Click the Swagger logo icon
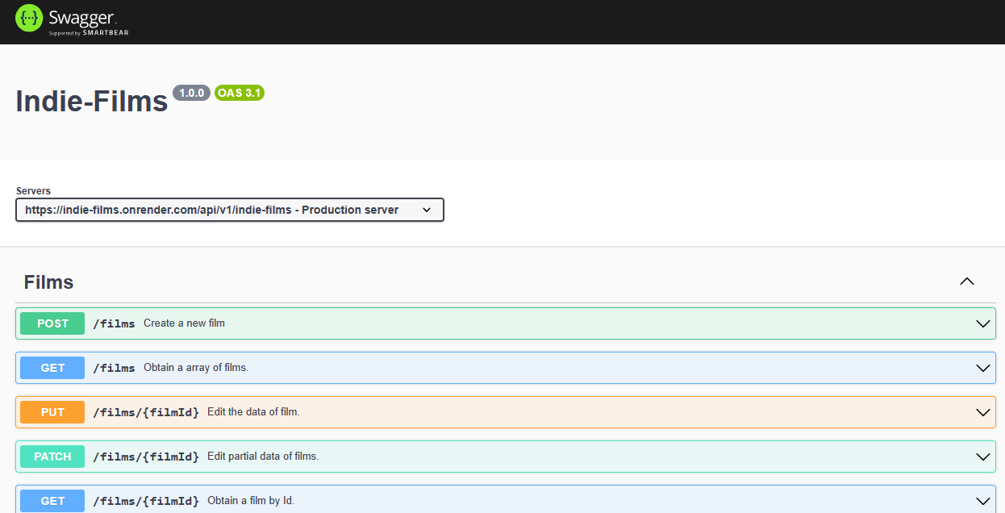 29,18
